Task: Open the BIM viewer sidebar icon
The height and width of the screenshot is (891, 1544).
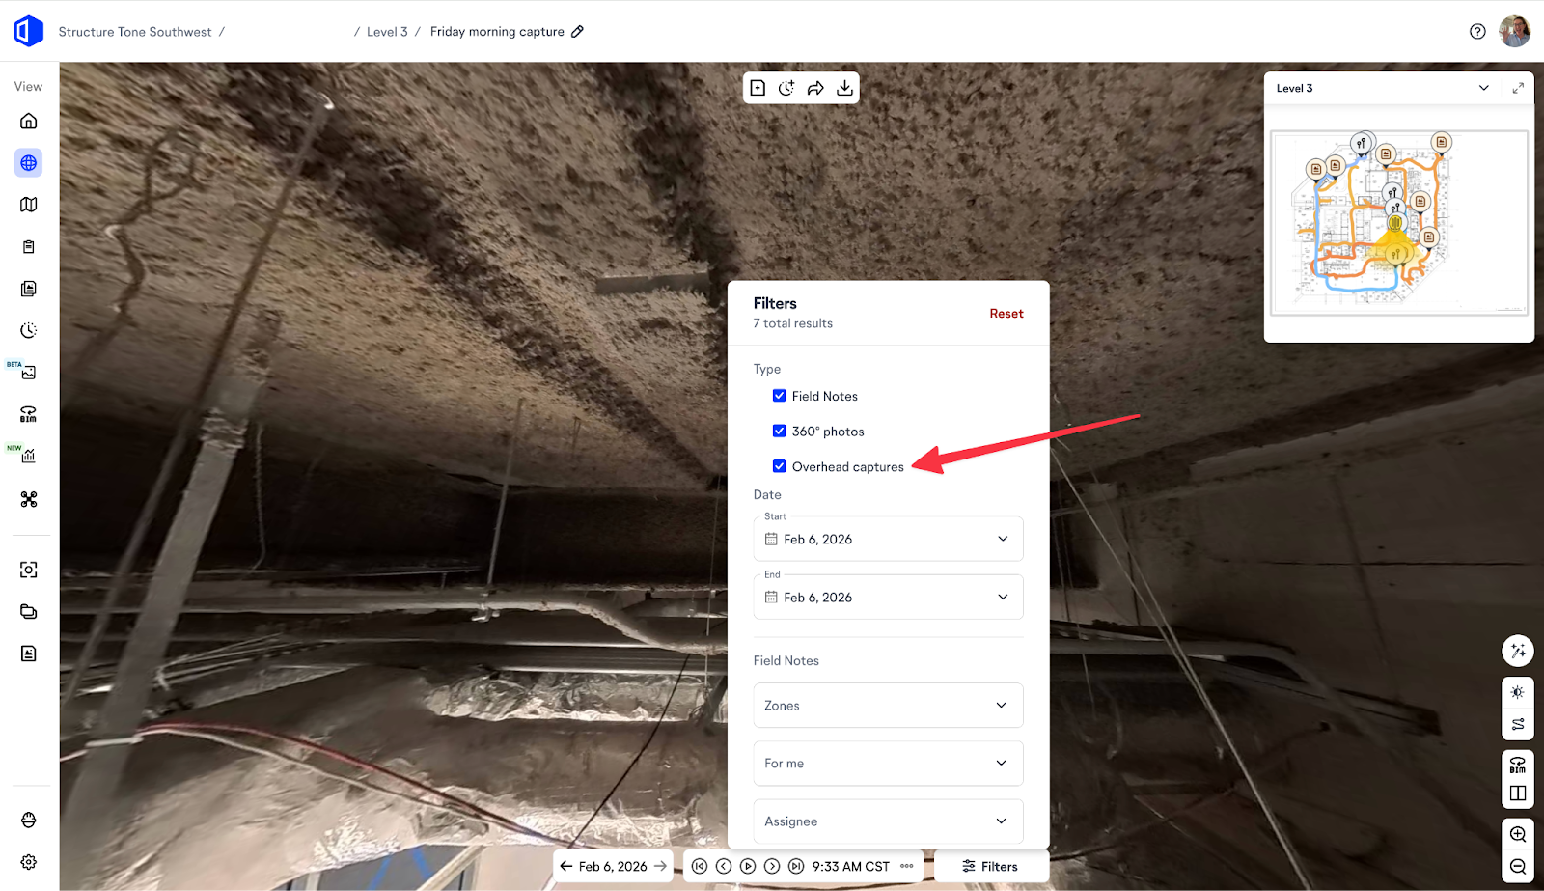Action: [29, 414]
